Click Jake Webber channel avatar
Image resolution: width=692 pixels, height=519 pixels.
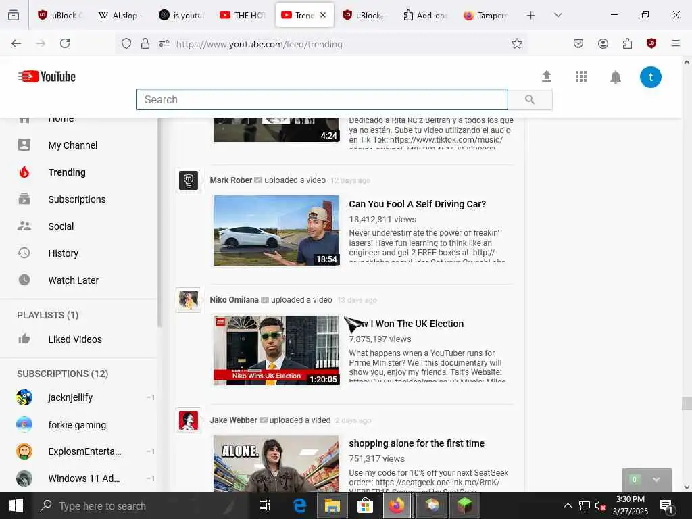[189, 420]
